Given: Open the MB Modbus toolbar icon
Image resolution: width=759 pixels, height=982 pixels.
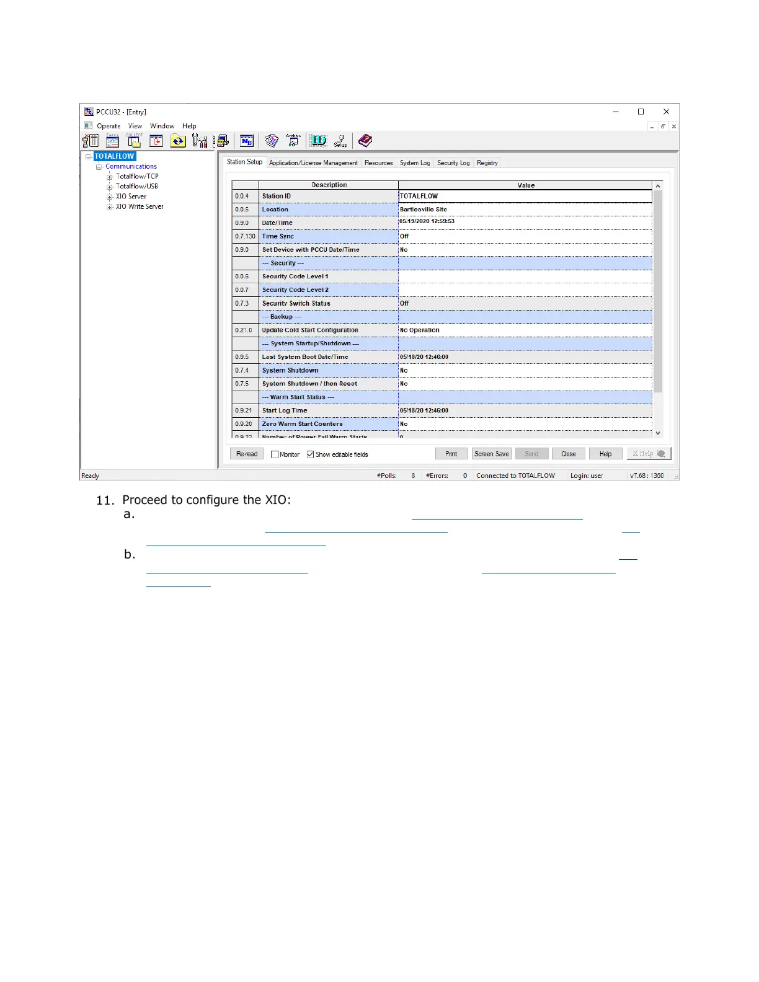Looking at the screenshot, I should click(247, 141).
